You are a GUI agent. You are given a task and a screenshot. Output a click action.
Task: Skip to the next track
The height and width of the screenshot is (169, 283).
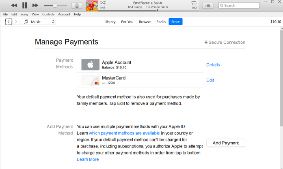click(x=35, y=5)
